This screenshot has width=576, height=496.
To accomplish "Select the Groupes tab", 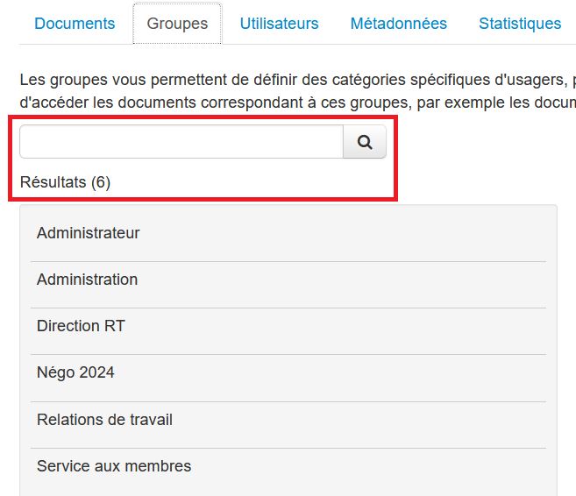I will point(177,24).
